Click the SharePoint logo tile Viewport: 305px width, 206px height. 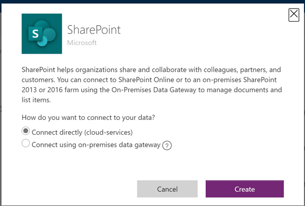41,33
